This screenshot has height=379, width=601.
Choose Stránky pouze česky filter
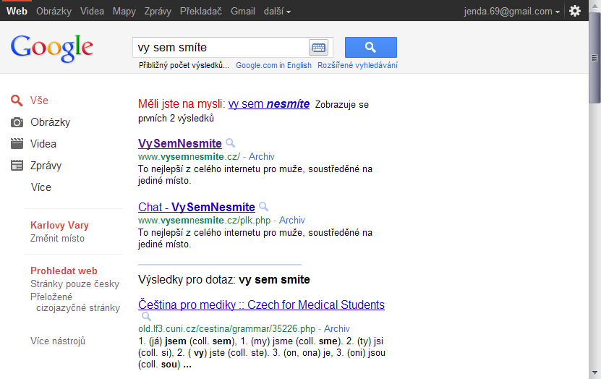(x=74, y=284)
